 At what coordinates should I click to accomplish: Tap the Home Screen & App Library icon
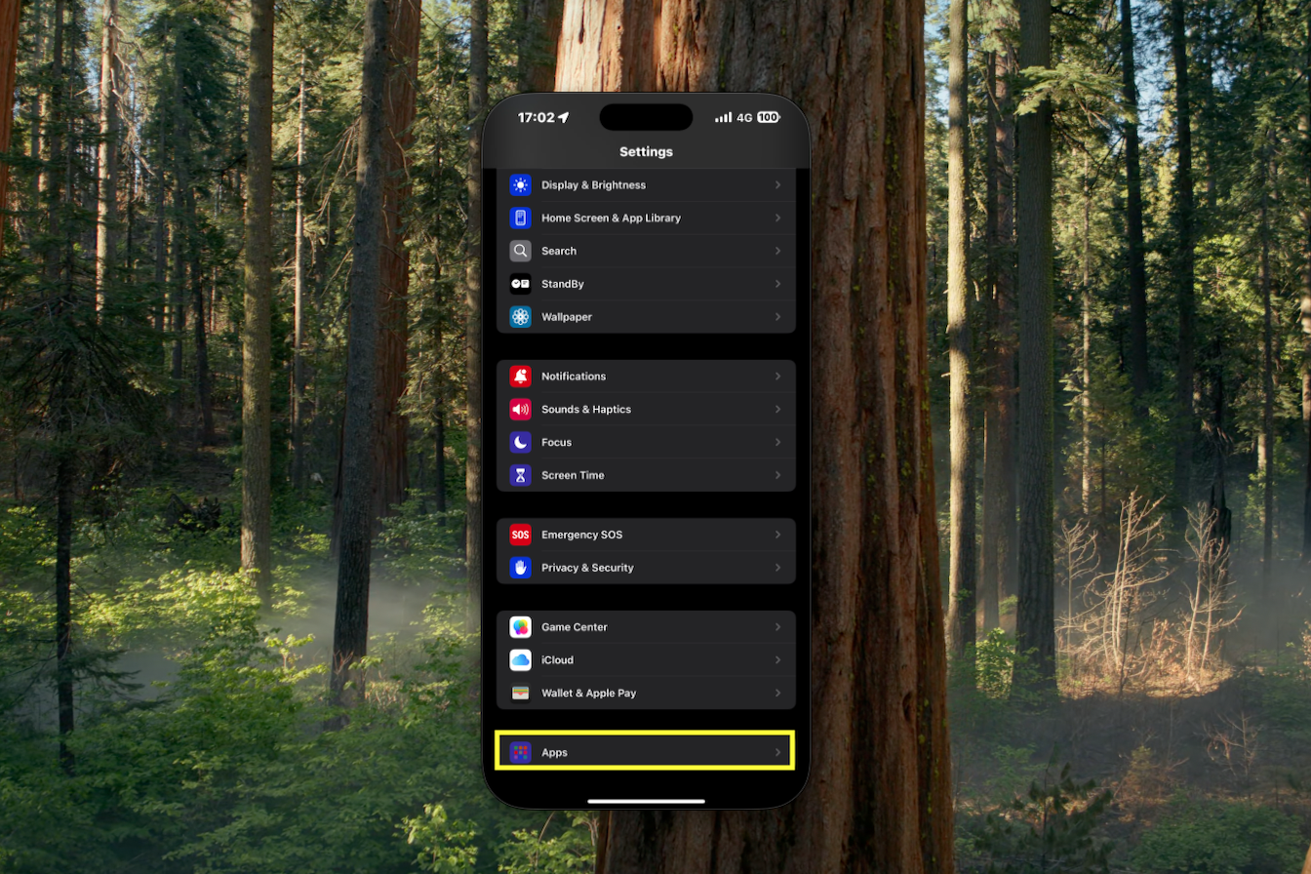pos(520,218)
